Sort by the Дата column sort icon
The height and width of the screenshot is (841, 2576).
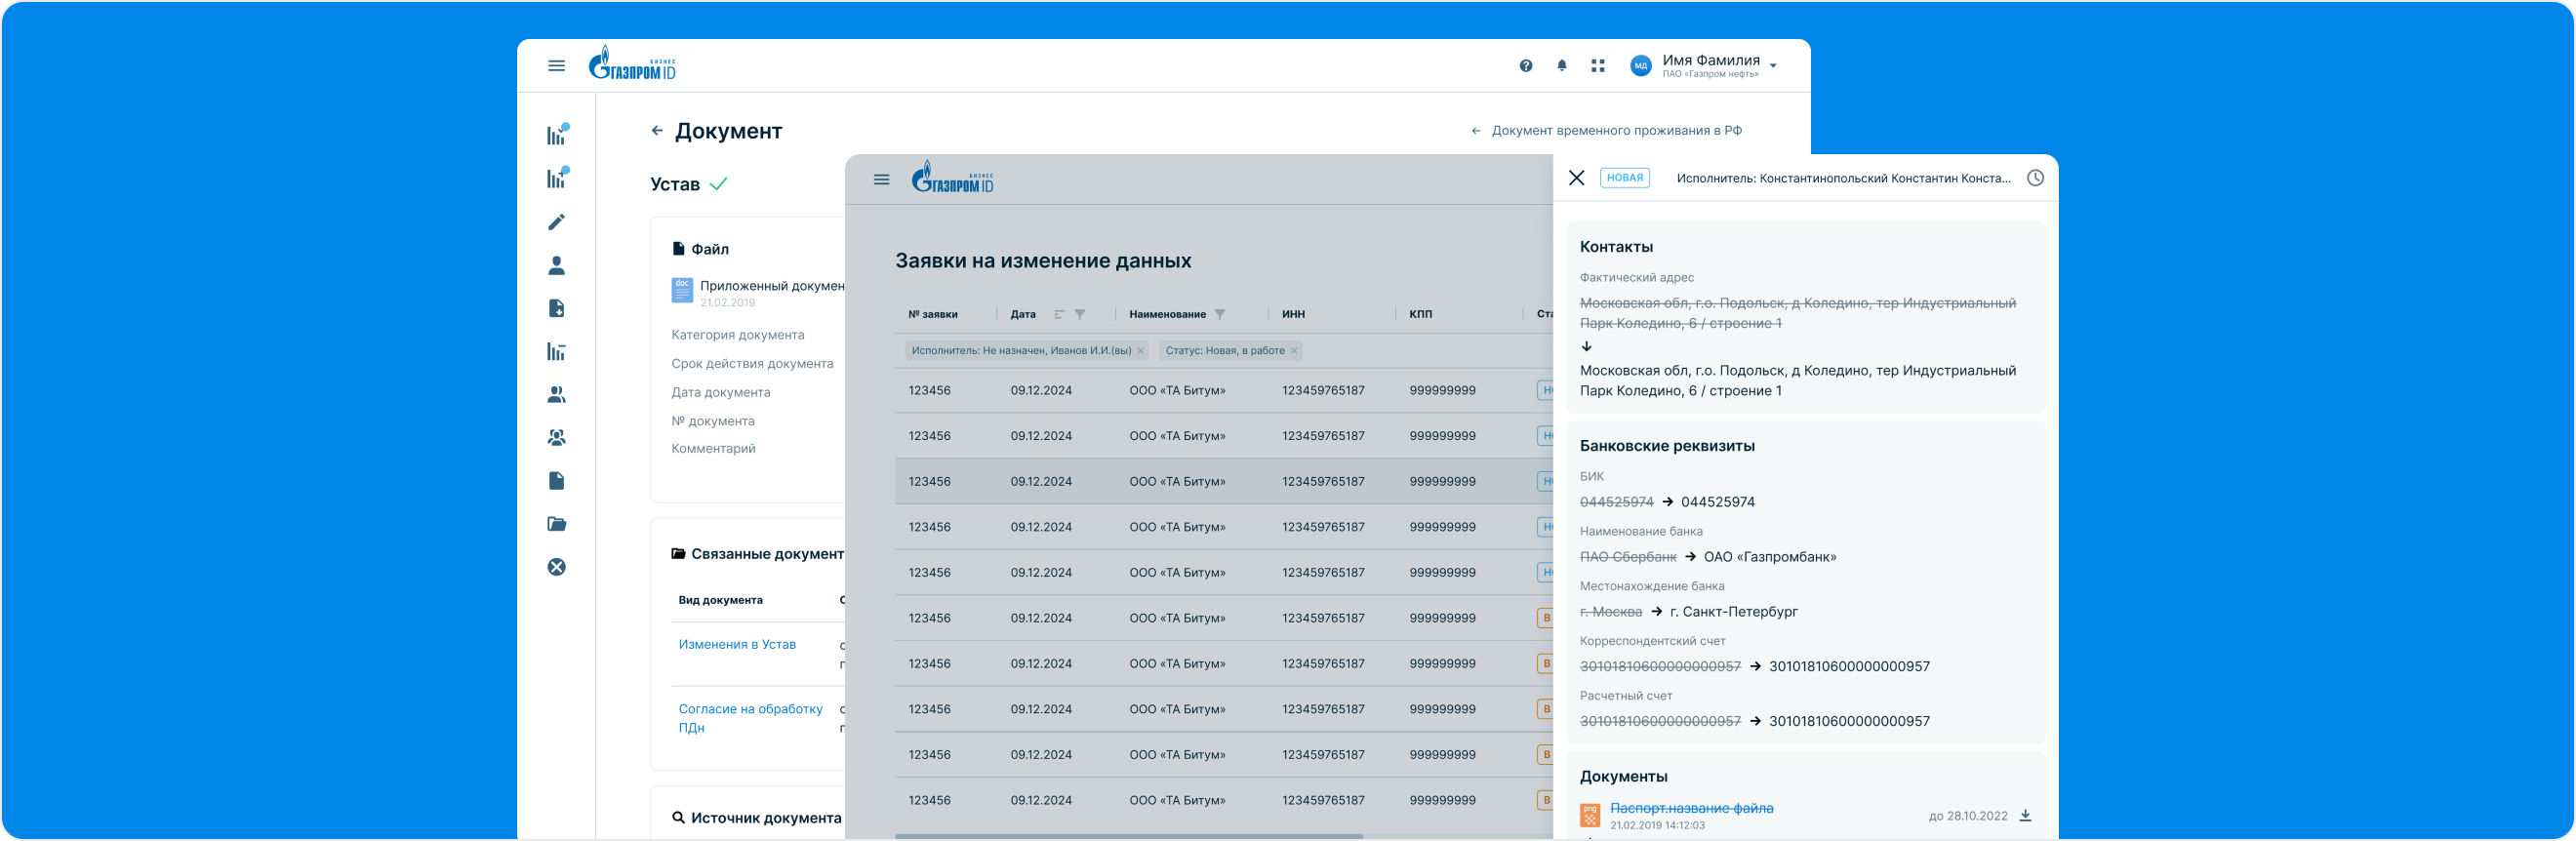[x=1059, y=314]
